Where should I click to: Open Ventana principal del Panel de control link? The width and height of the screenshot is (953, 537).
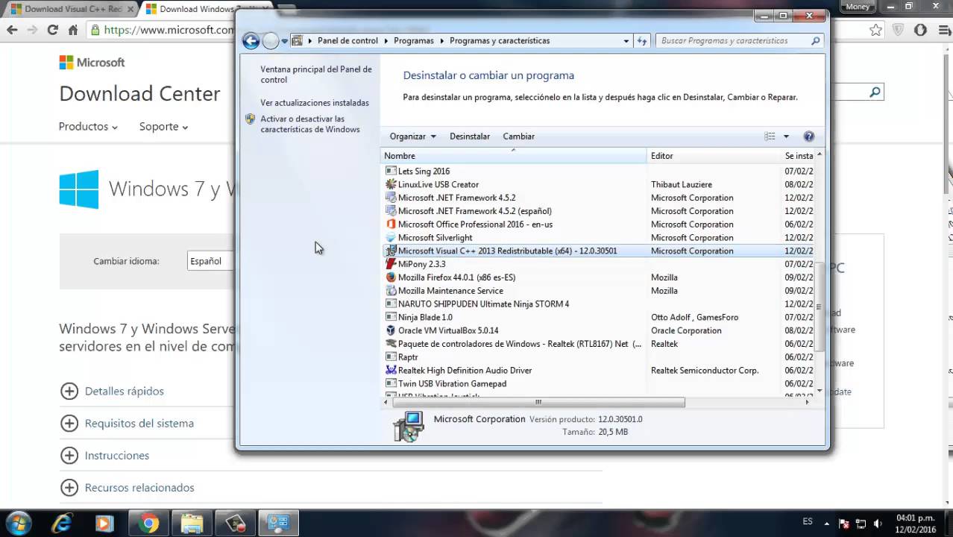tap(316, 75)
